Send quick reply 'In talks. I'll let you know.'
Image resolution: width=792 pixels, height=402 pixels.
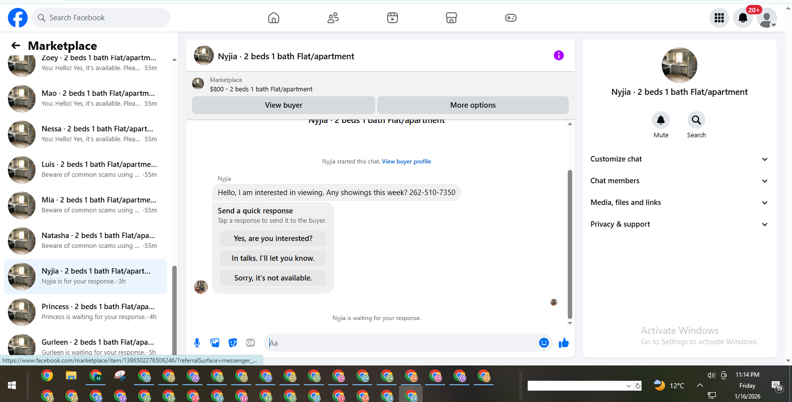point(273,258)
